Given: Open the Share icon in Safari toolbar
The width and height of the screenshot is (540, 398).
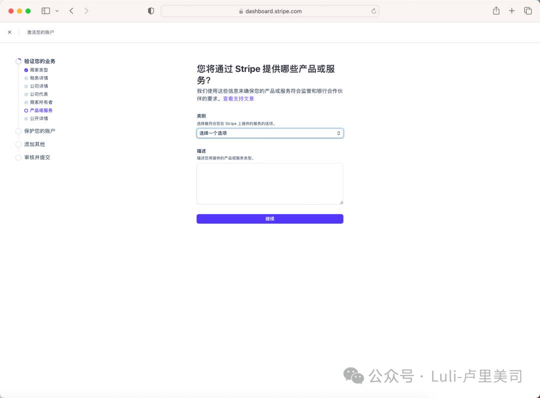Looking at the screenshot, I should 496,10.
